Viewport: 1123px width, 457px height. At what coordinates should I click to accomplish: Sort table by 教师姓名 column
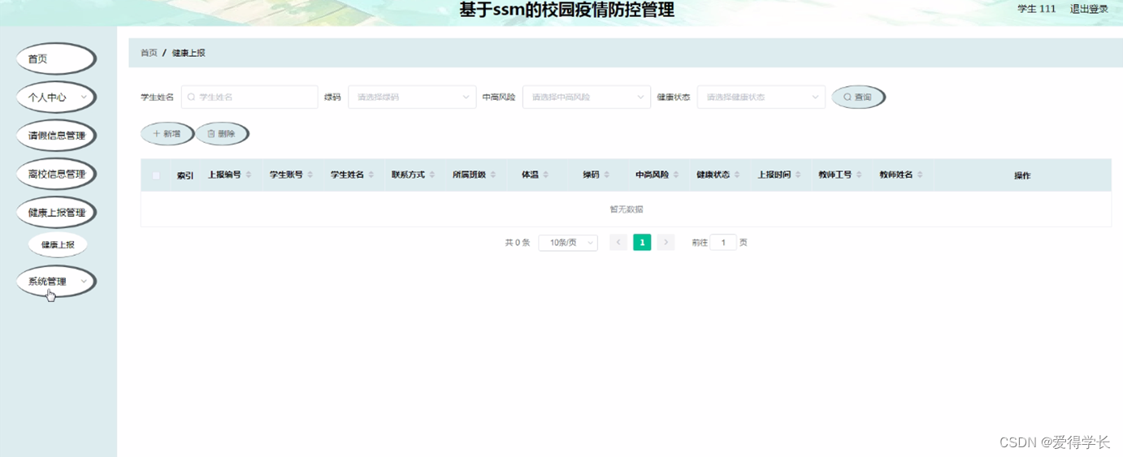point(921,175)
